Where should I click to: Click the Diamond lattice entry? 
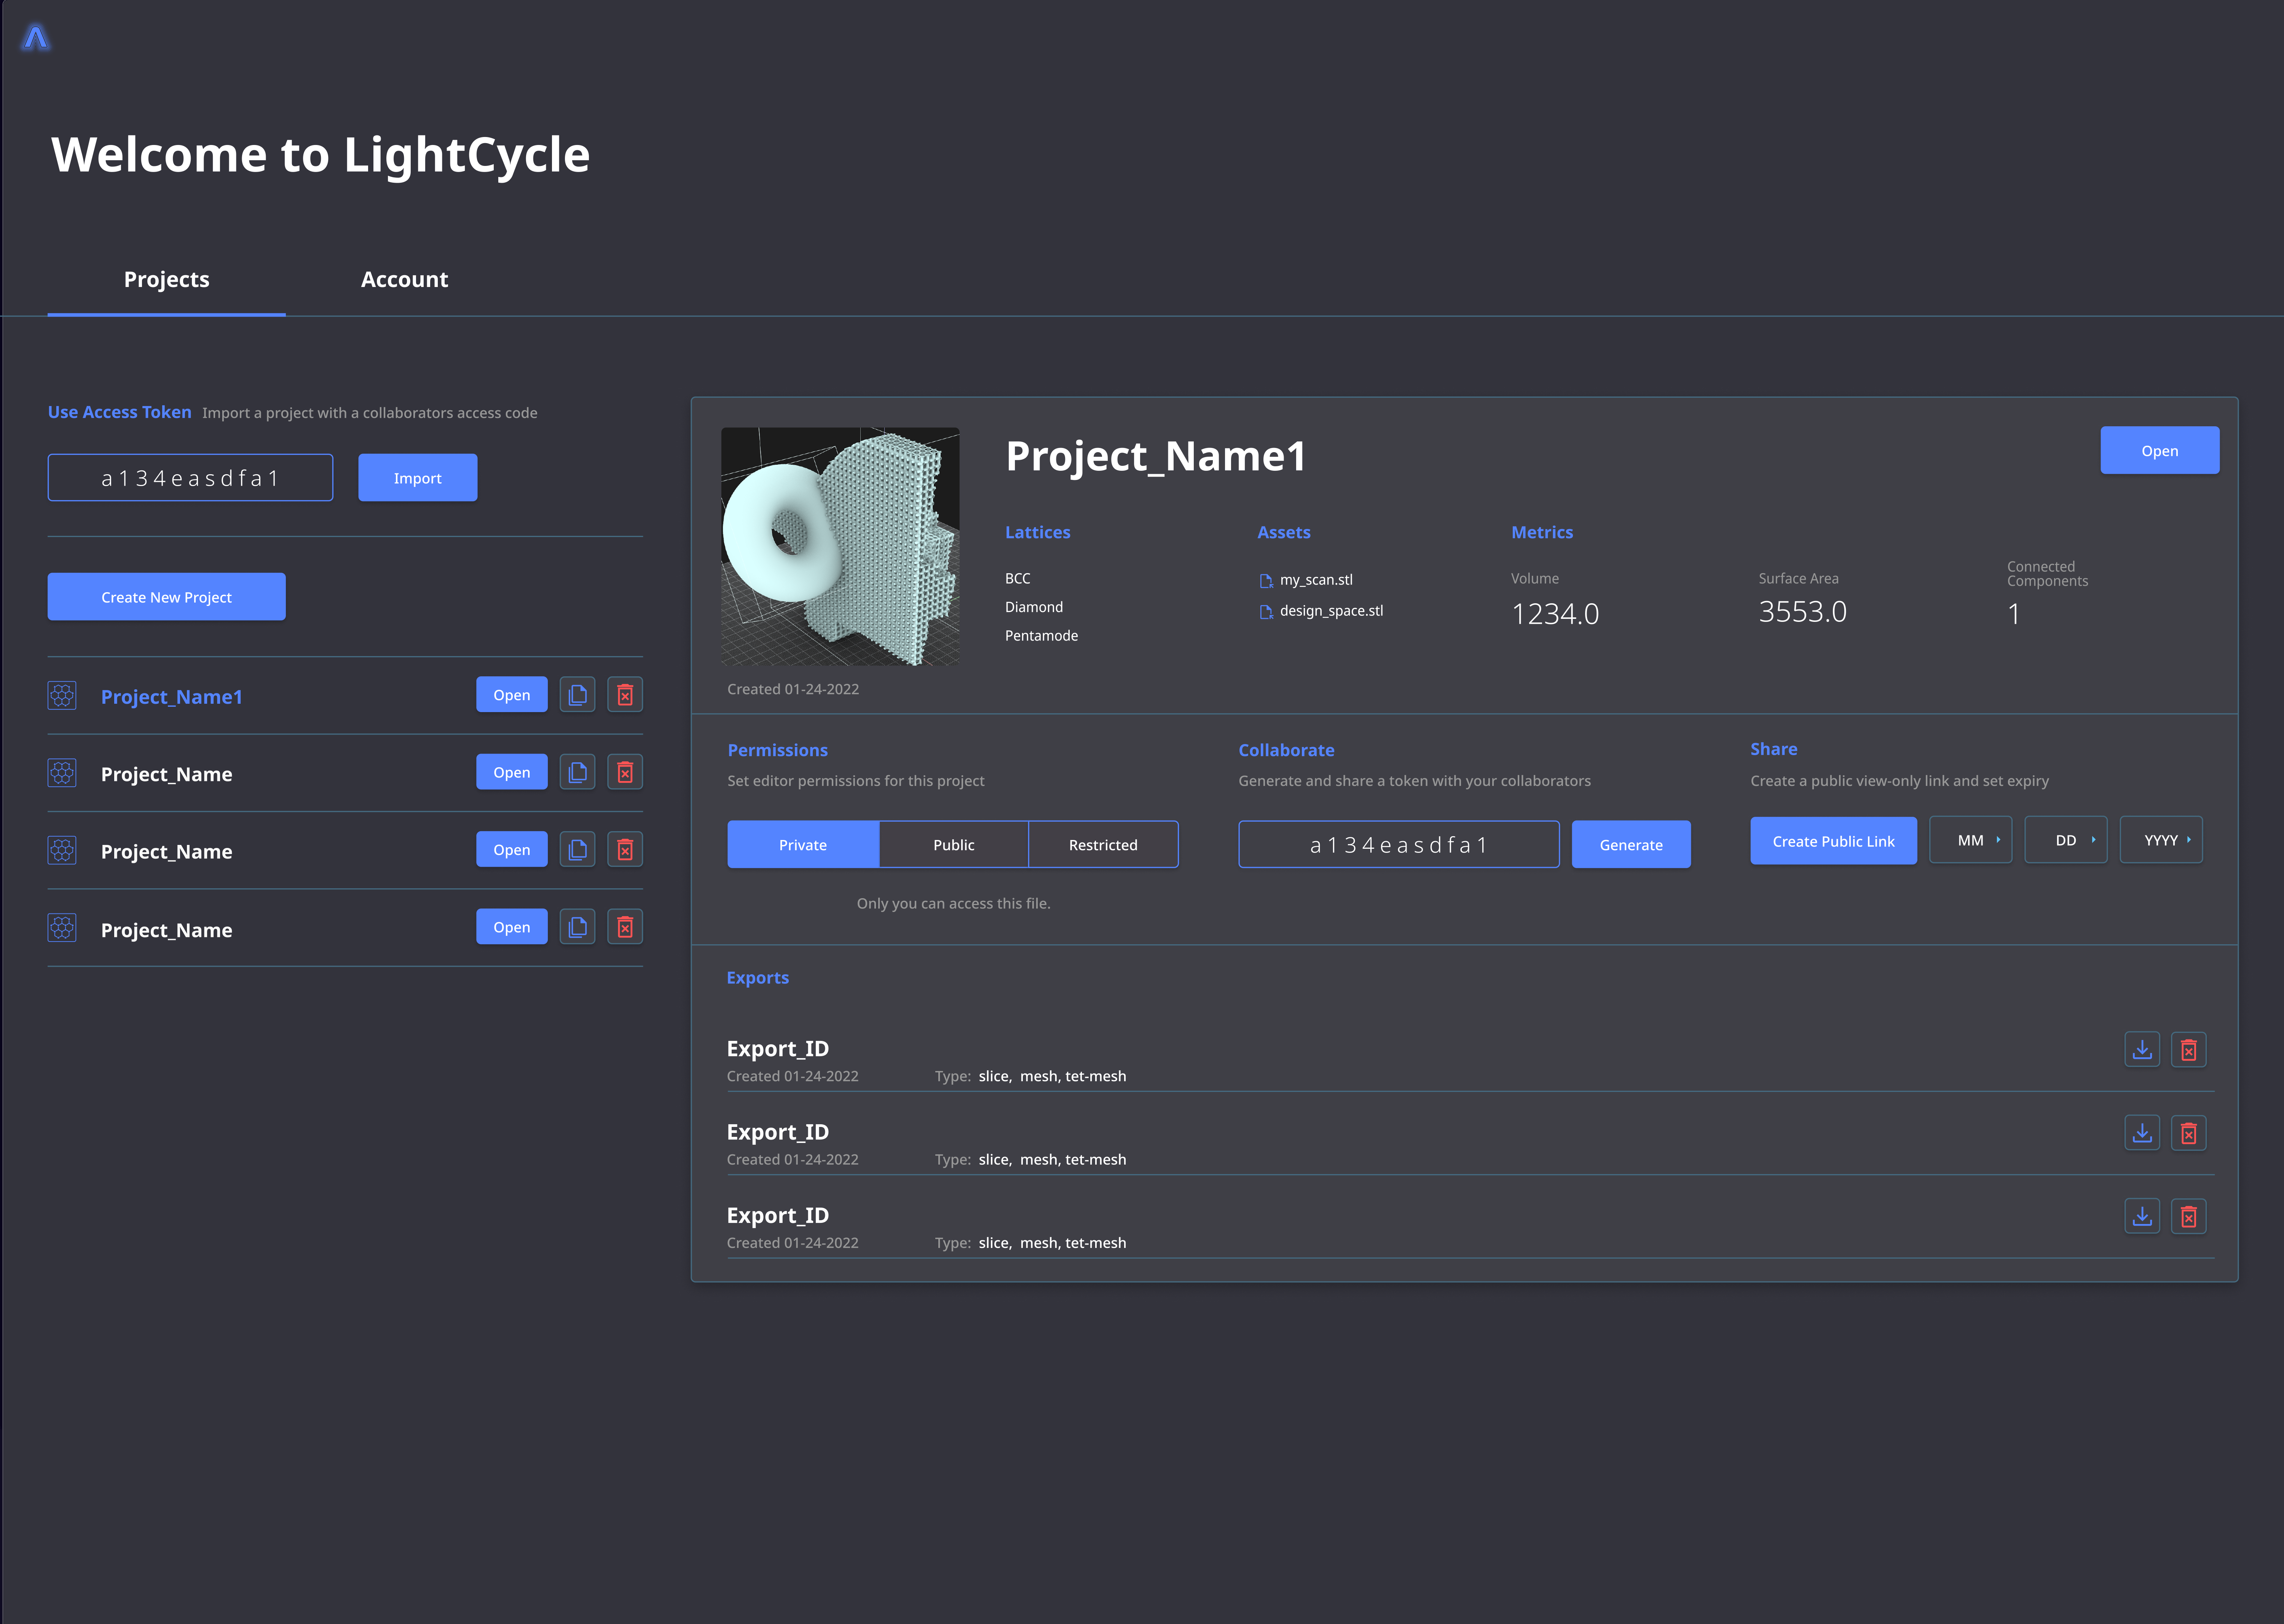[1034, 607]
